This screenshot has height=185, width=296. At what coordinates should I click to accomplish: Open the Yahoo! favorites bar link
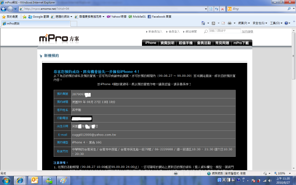pos(117,17)
